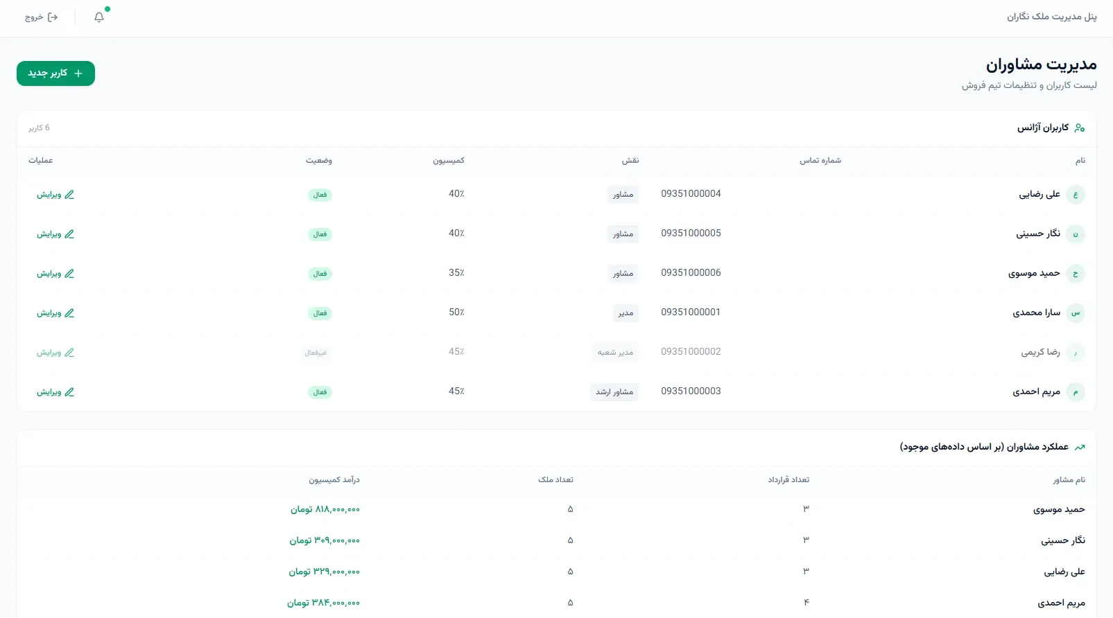Click the مدیر role badge

[x=626, y=313]
